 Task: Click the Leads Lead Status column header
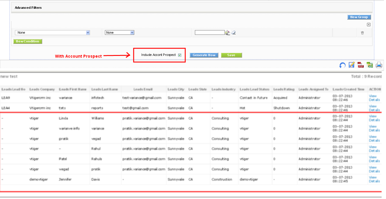(x=254, y=89)
